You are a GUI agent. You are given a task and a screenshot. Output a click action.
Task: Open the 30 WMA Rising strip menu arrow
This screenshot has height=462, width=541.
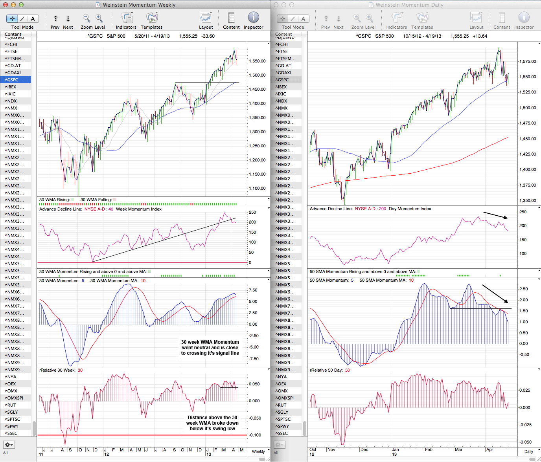[269, 199]
